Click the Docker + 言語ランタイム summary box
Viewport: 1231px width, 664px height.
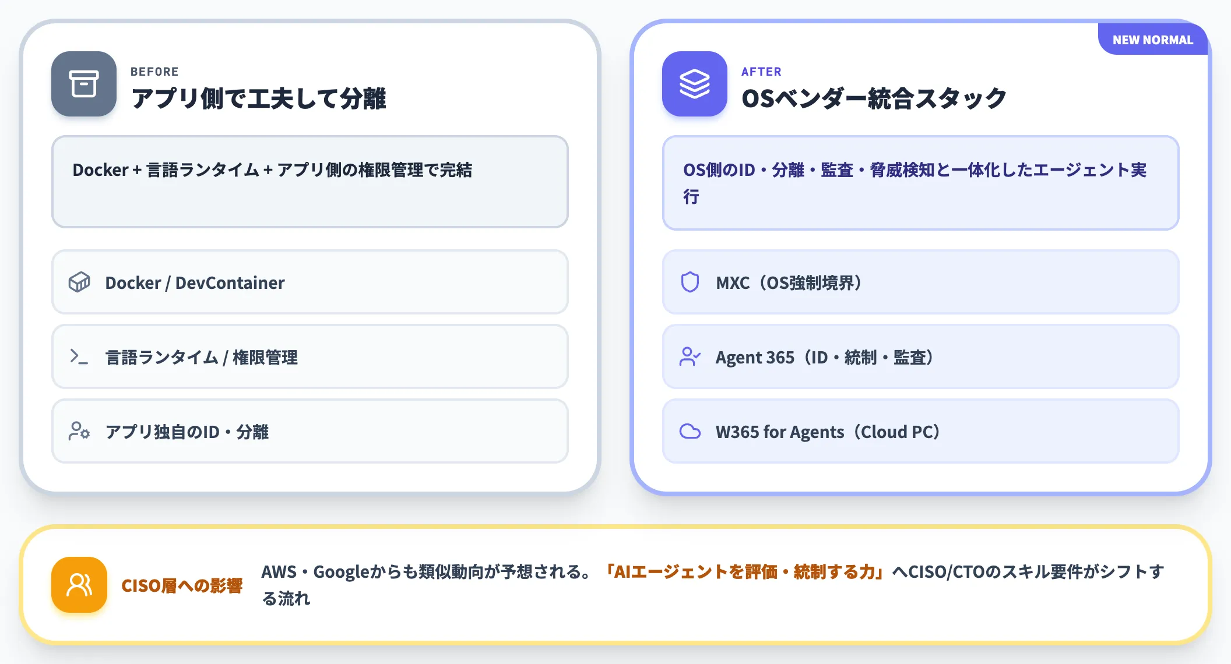click(x=310, y=182)
